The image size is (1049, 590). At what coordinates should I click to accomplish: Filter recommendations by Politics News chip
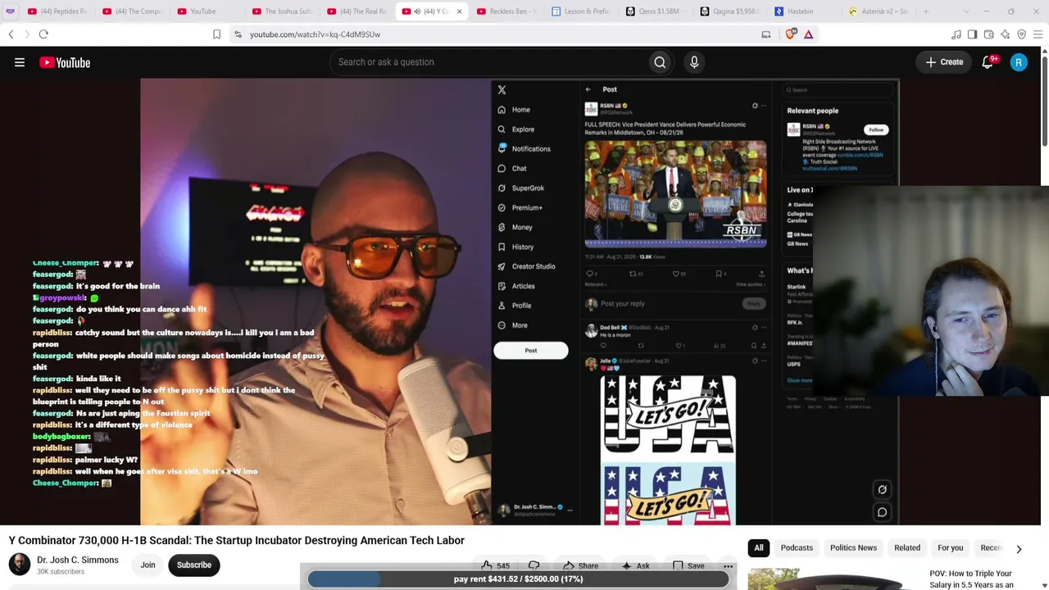pyautogui.click(x=853, y=548)
